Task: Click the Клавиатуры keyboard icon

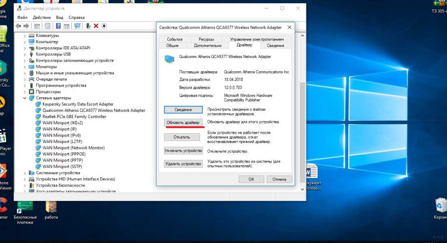Action: (x=31, y=36)
